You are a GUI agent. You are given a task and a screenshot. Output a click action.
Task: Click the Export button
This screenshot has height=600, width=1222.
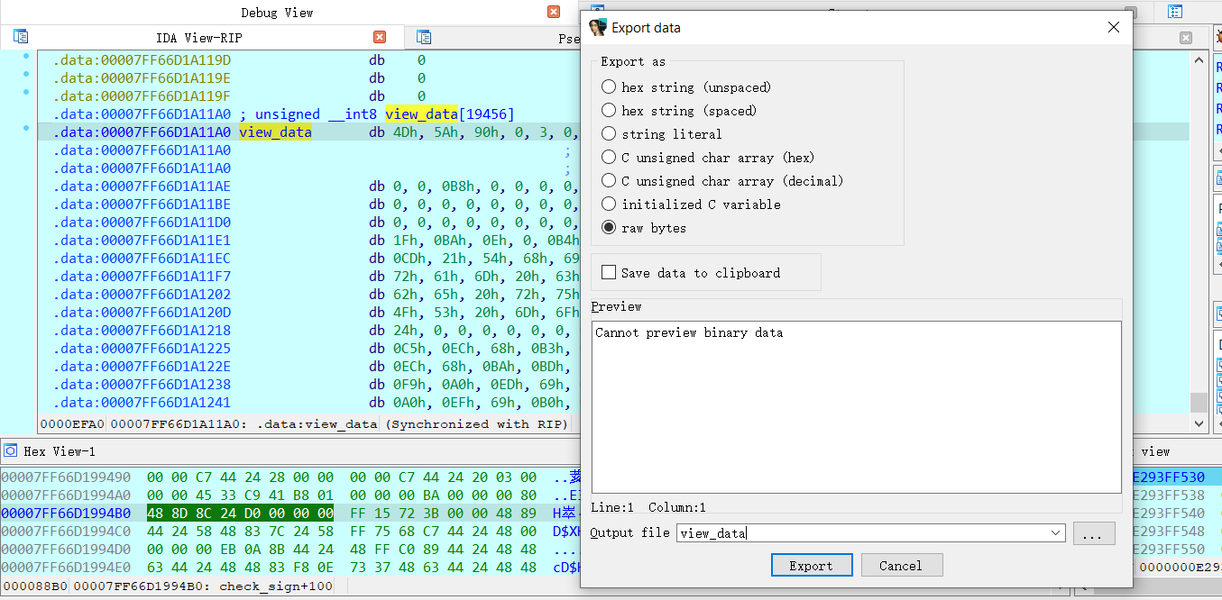click(x=811, y=565)
